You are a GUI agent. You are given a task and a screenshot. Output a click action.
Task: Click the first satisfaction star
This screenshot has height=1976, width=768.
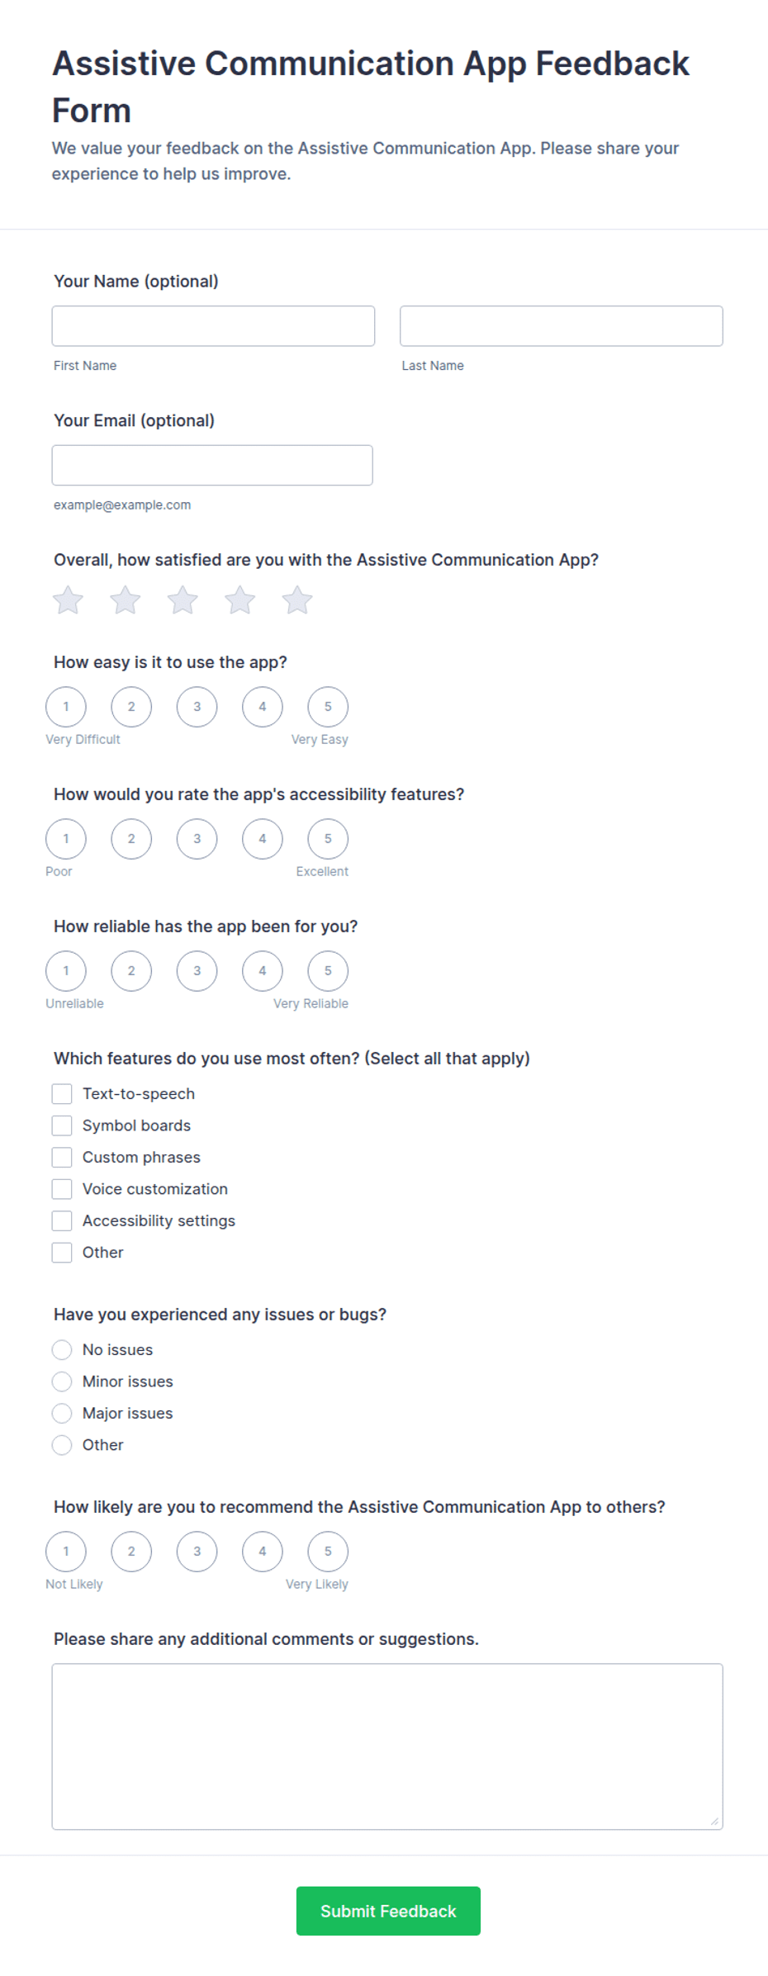point(68,600)
